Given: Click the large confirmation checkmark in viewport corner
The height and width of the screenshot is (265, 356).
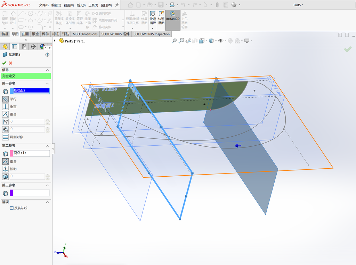Looking at the screenshot, I should pyautogui.click(x=348, y=49).
